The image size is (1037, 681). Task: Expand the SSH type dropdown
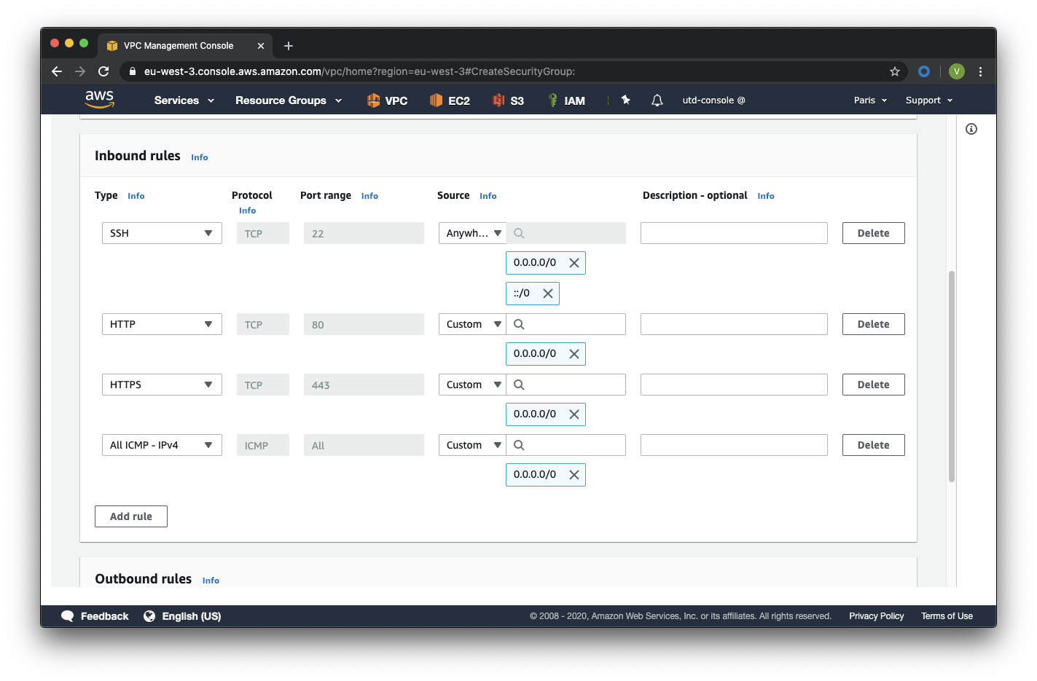pos(162,233)
